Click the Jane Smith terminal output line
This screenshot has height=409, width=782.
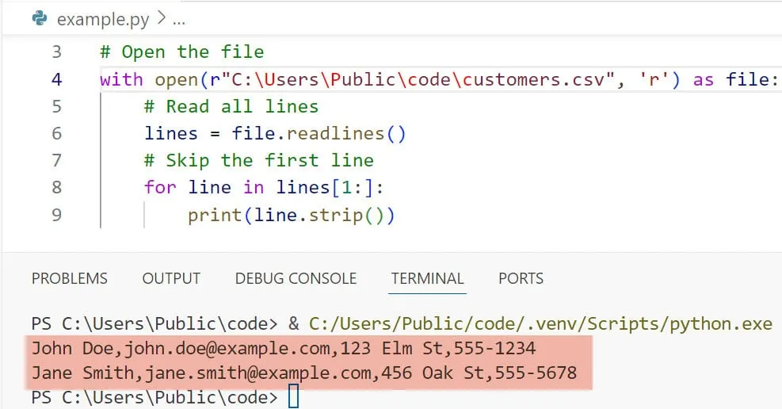coord(304,373)
